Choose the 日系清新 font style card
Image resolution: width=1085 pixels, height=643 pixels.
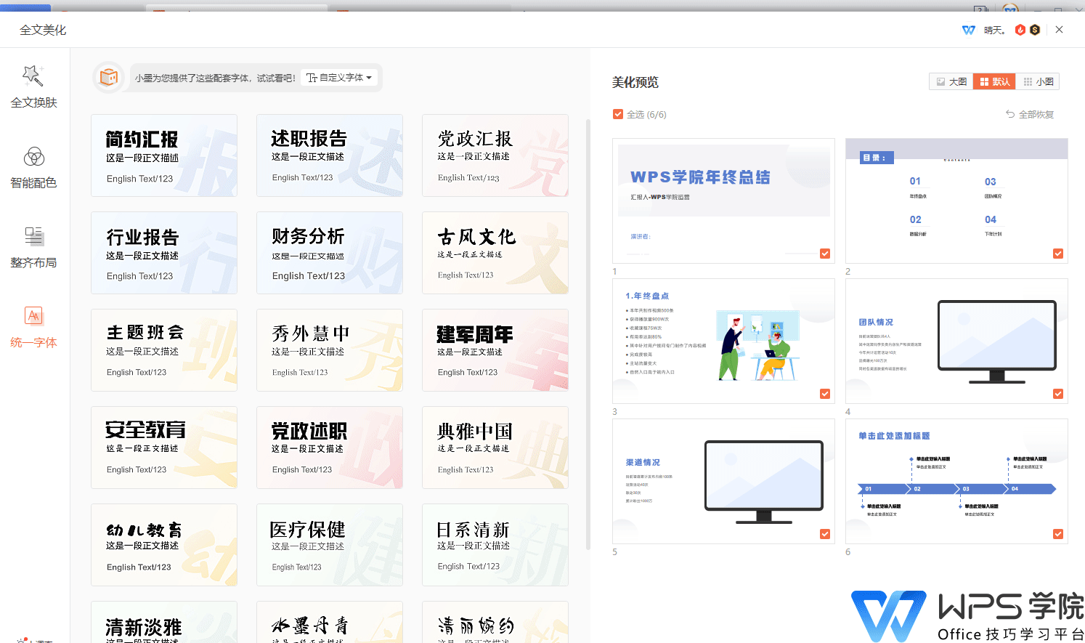[x=495, y=545]
